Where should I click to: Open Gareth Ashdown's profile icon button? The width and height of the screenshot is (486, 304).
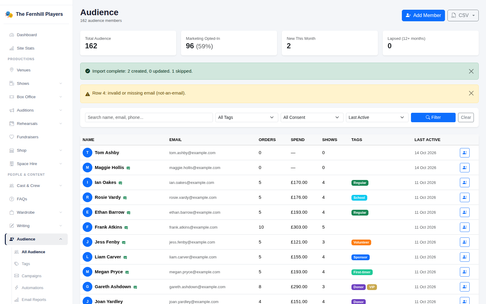coord(464,287)
